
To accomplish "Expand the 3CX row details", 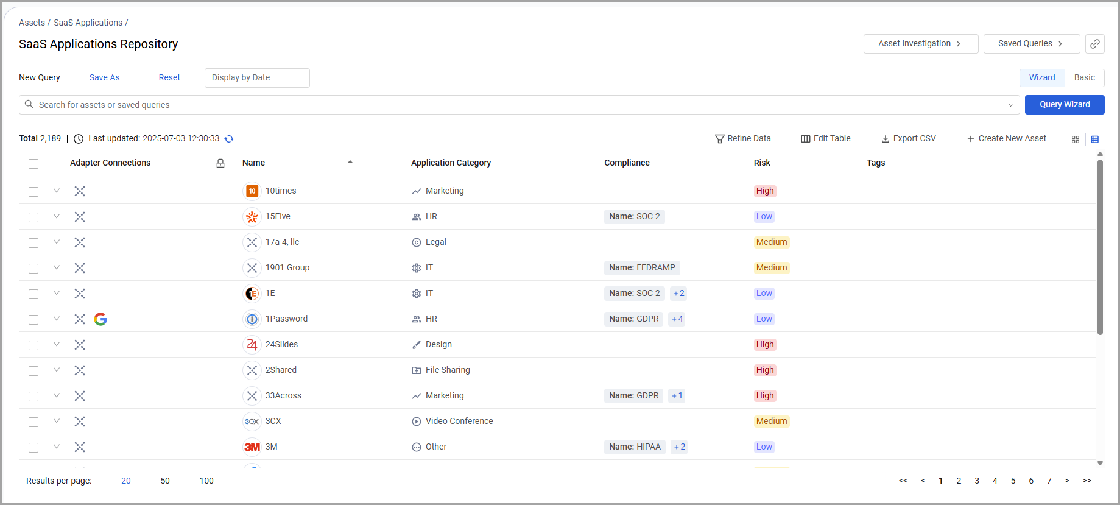I will pos(57,421).
